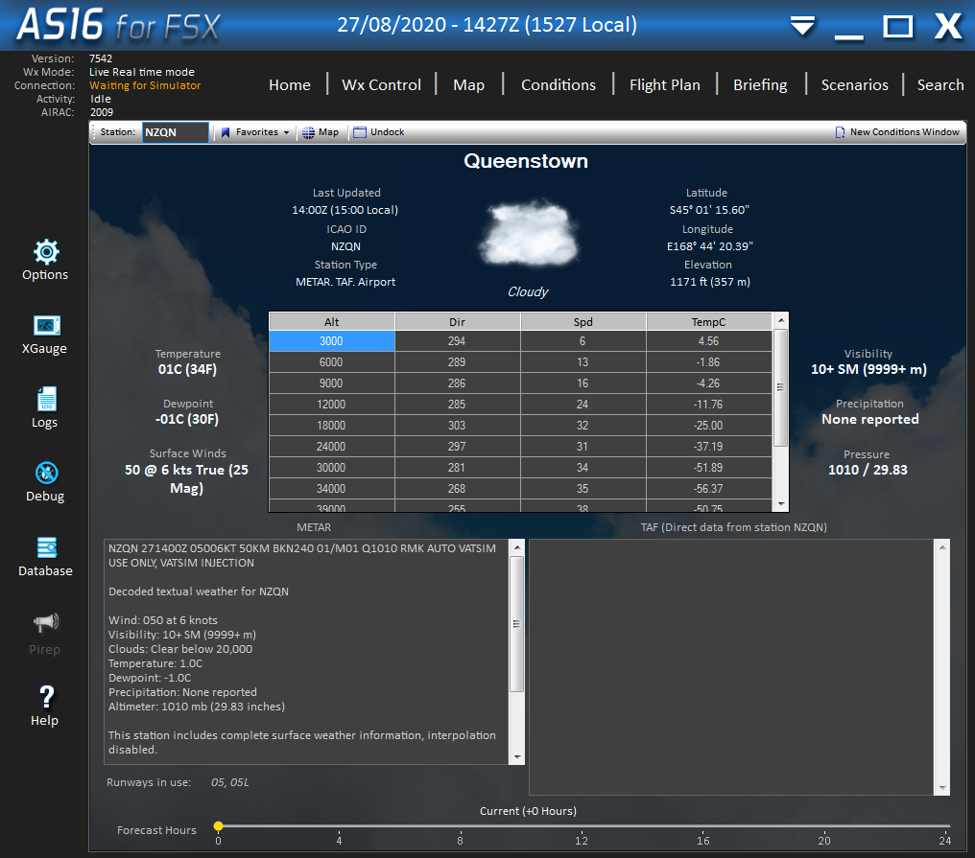
Task: Click the Station input field NZQN
Action: click(x=176, y=132)
